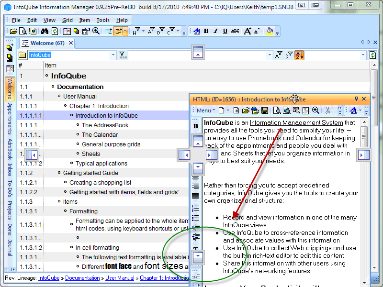383x287 pixels.
Task: Open the Item menu
Action: coord(85,20)
